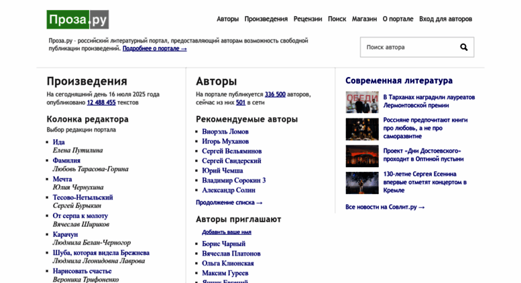This screenshot has height=283, width=521.
Task: Open author Игорь Муханов
Action: click(225, 141)
